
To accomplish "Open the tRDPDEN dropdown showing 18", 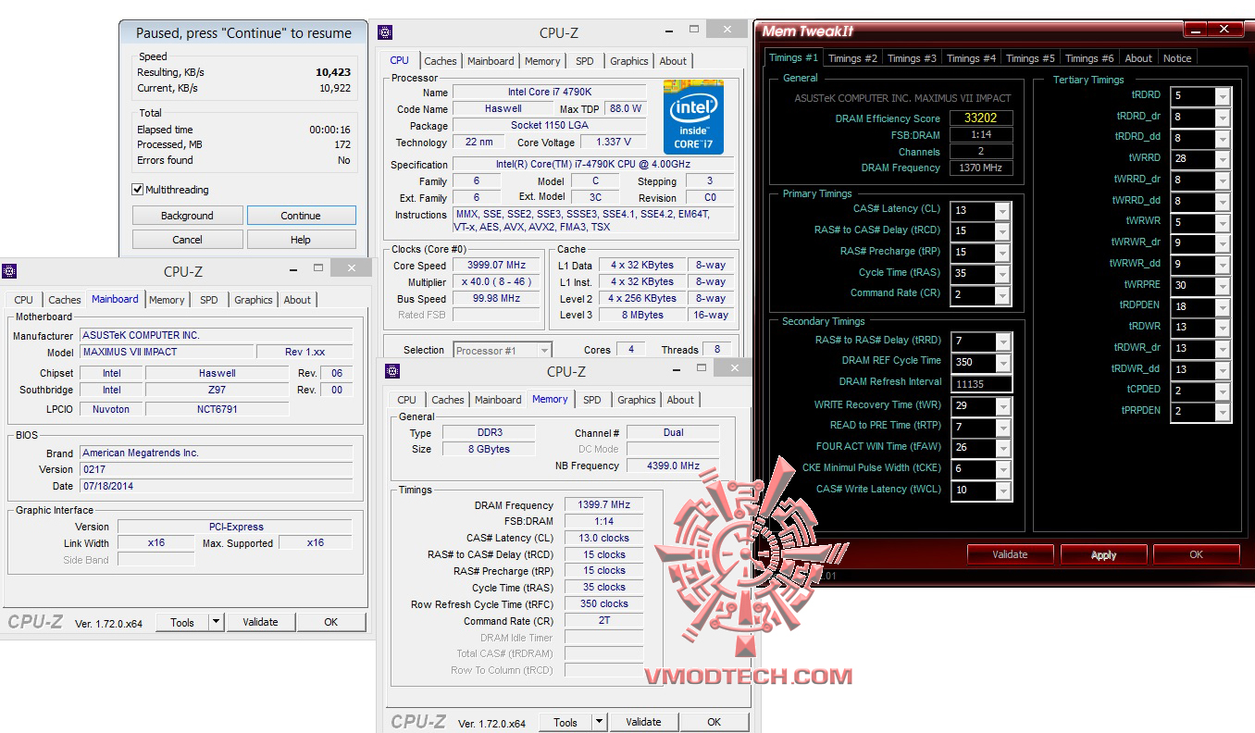I will pos(1223,308).
